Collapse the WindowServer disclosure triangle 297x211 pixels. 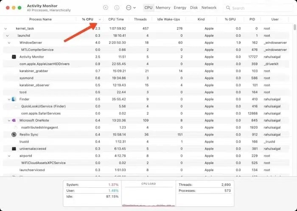(9, 43)
